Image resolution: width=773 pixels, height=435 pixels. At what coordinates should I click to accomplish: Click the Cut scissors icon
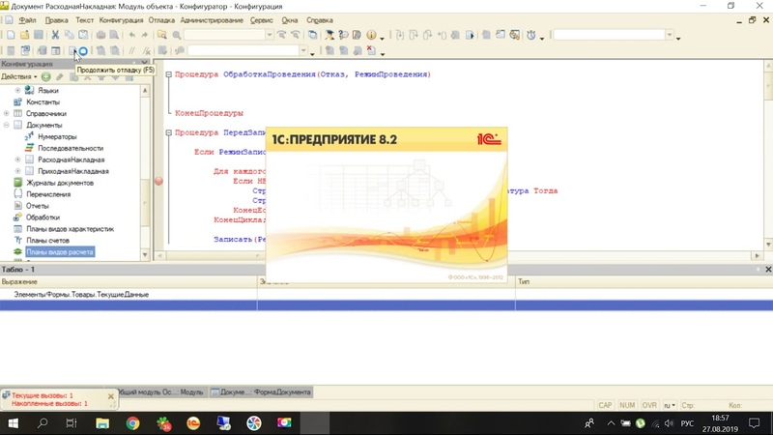click(x=55, y=35)
